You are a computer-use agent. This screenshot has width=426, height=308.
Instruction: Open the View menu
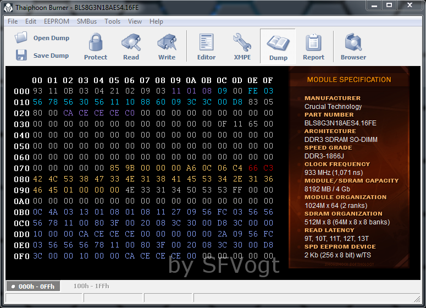135,21
